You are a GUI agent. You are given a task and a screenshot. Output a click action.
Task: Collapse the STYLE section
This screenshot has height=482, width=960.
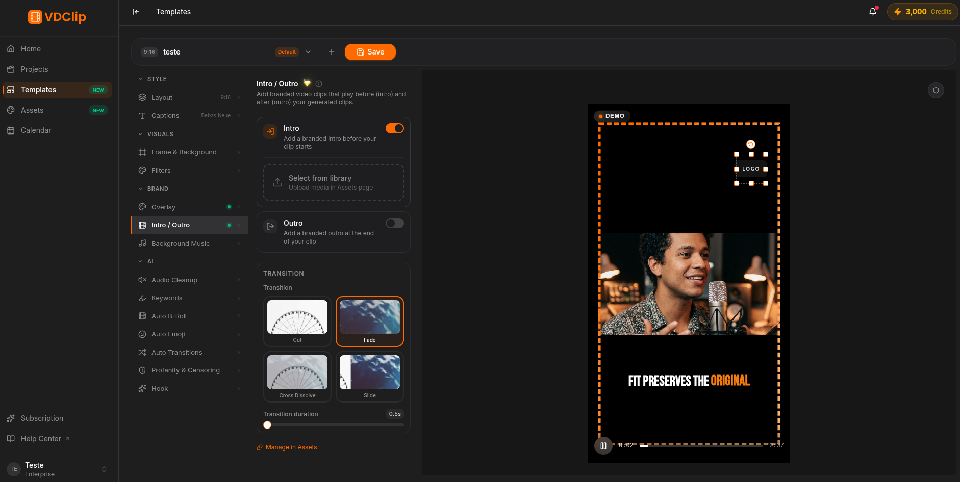click(140, 79)
